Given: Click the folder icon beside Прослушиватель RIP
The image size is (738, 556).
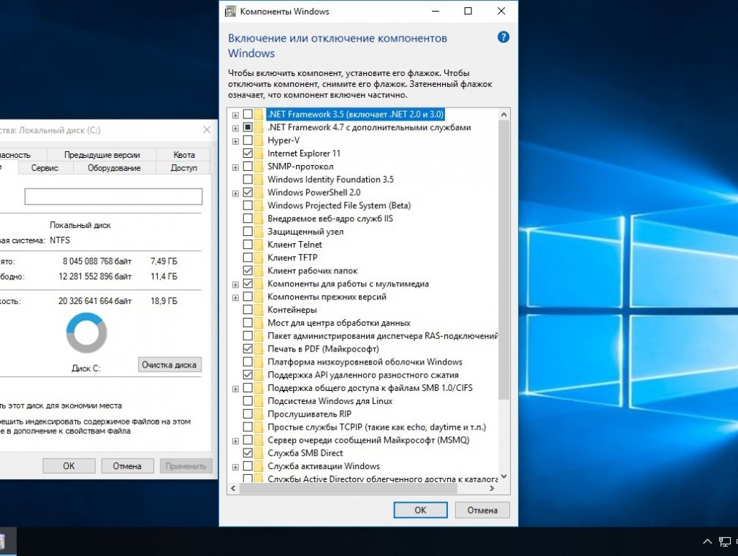Looking at the screenshot, I should coord(259,414).
